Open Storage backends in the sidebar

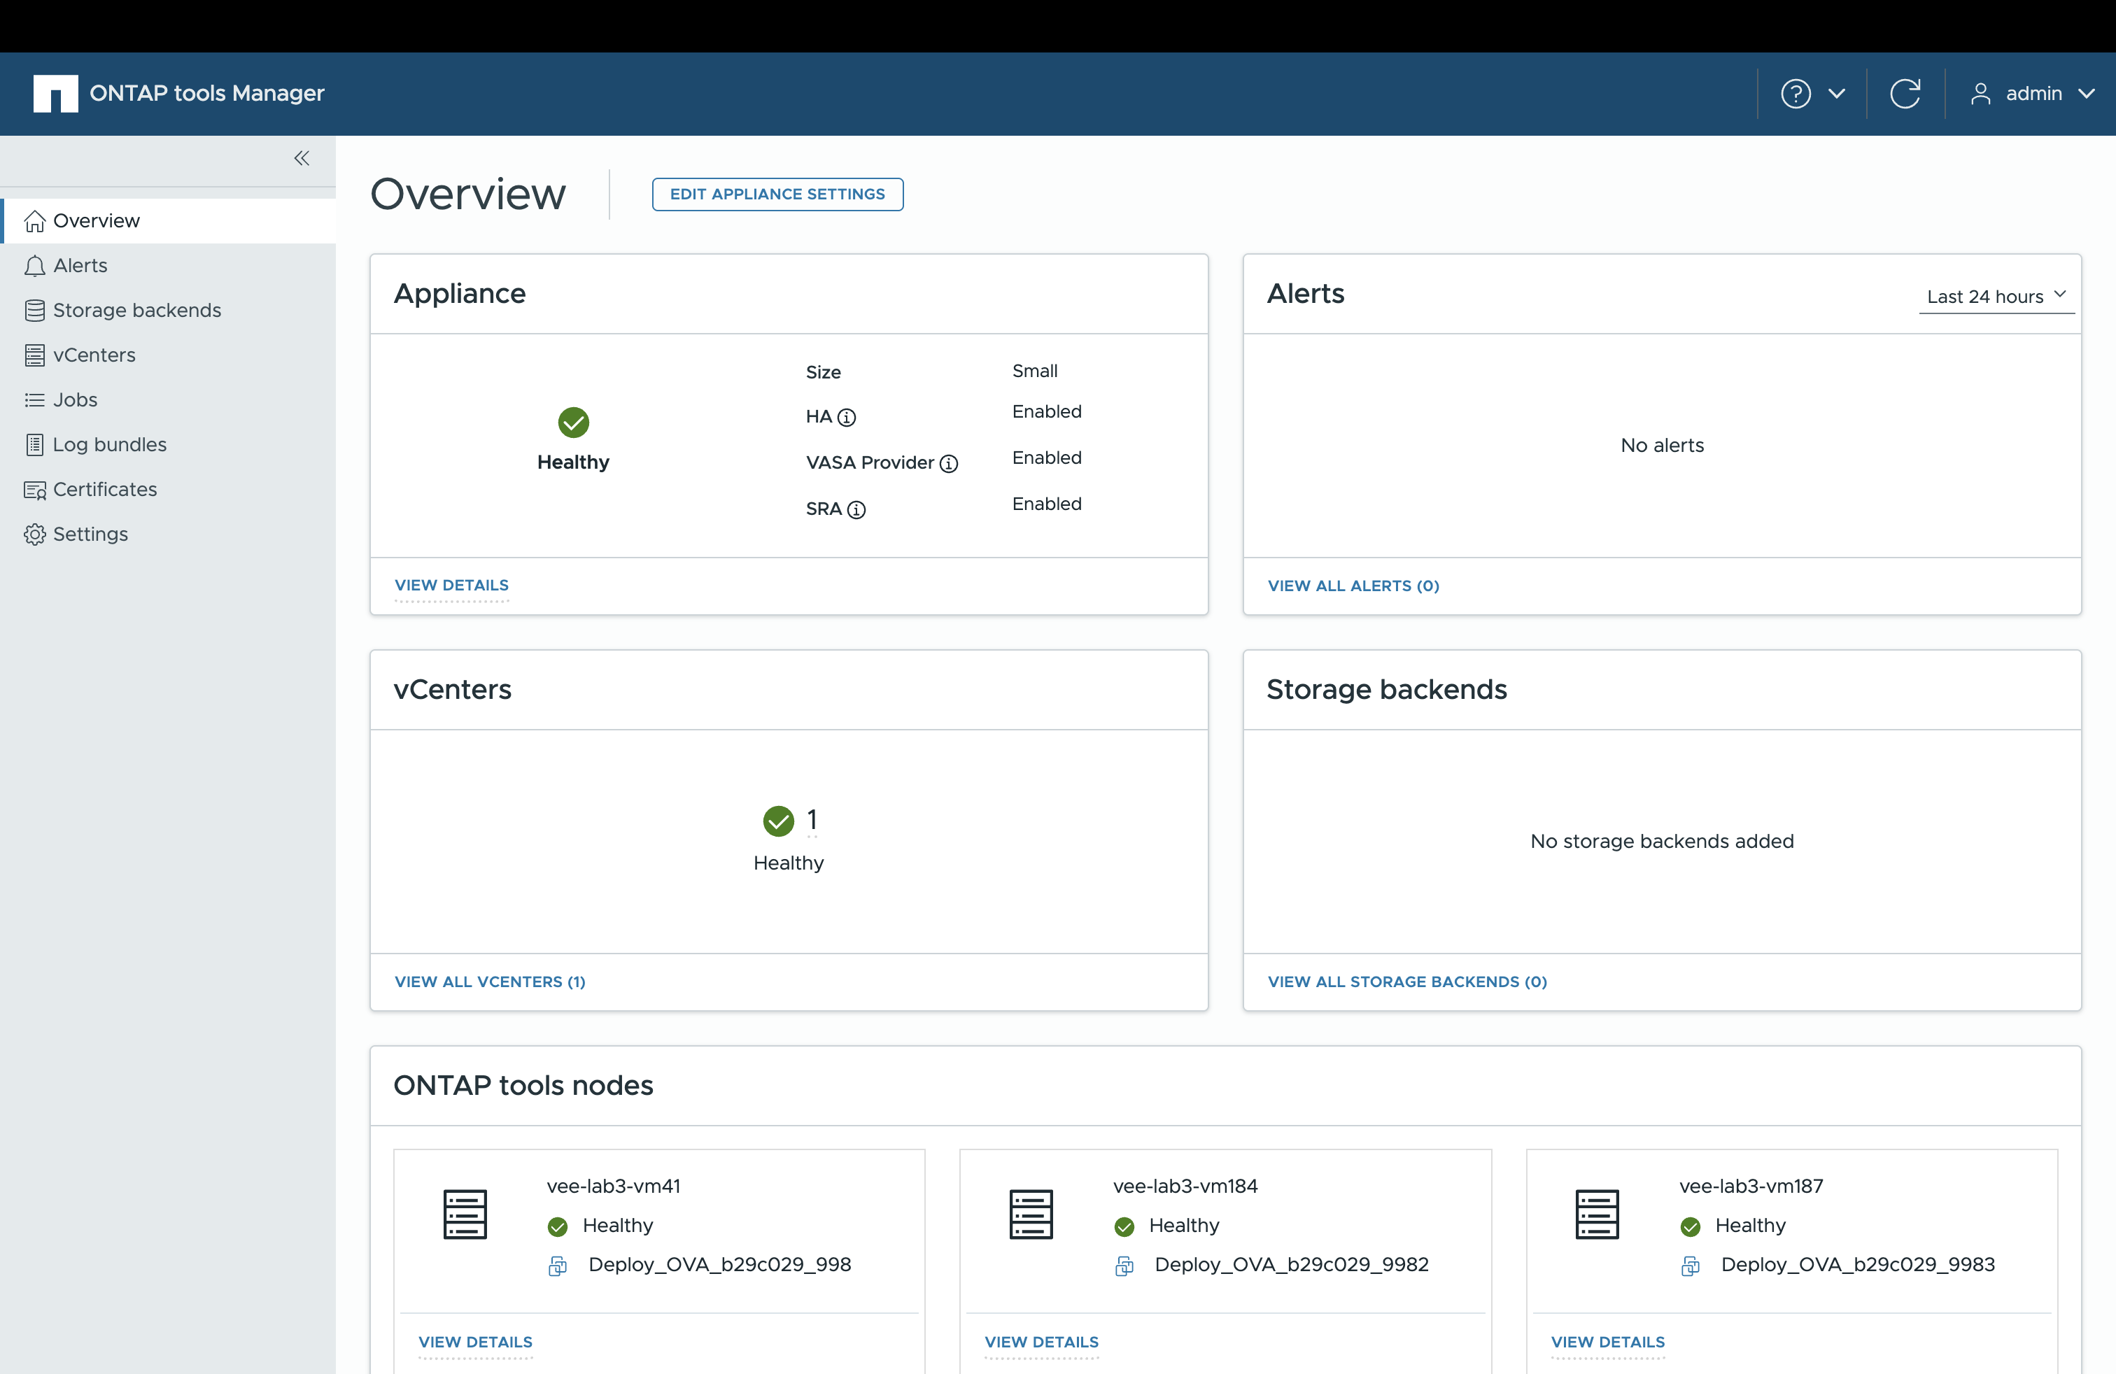(136, 310)
